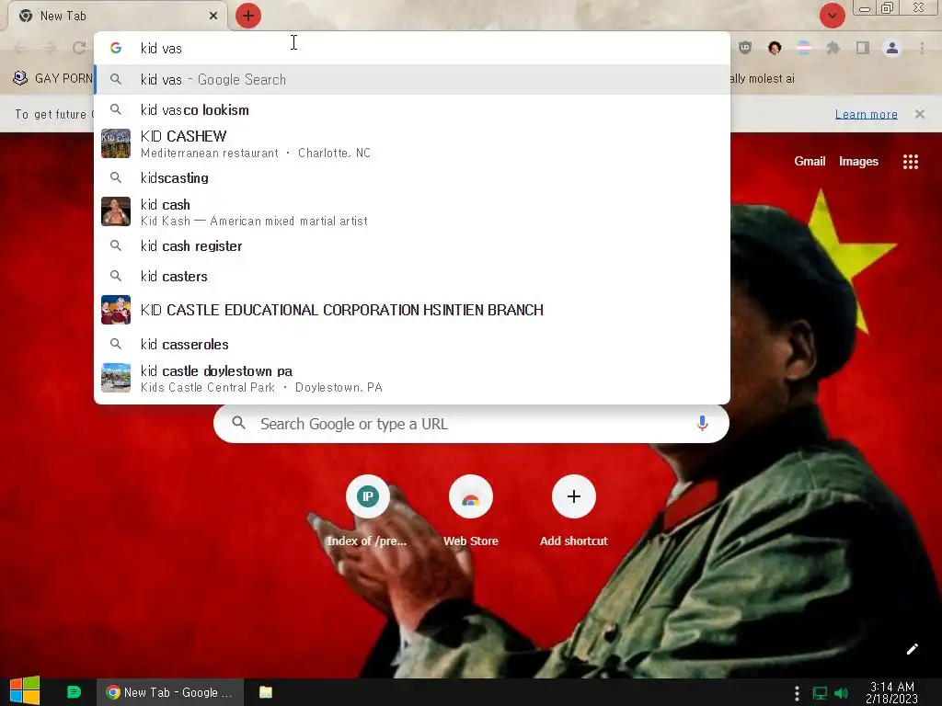Open the Windows Start menu

pos(25,691)
